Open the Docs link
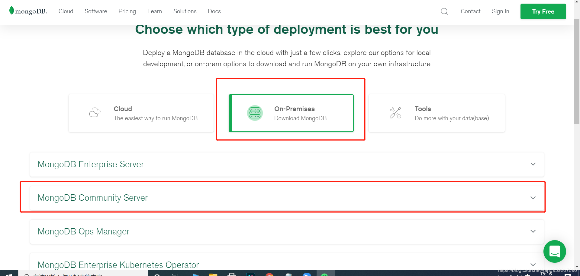The height and width of the screenshot is (276, 580). pyautogui.click(x=214, y=11)
